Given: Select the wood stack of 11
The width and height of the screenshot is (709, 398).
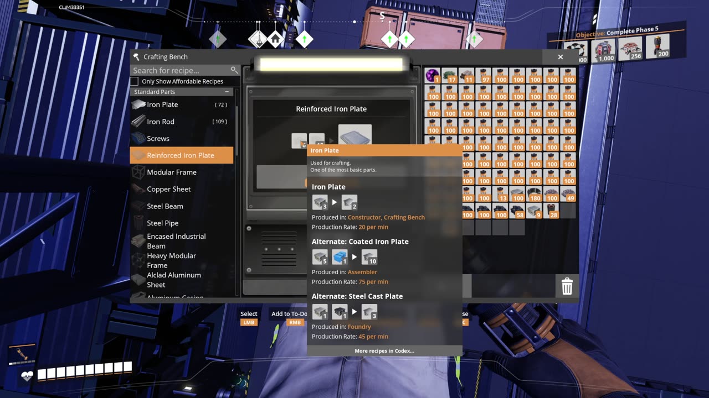Looking at the screenshot, I should point(466,76).
